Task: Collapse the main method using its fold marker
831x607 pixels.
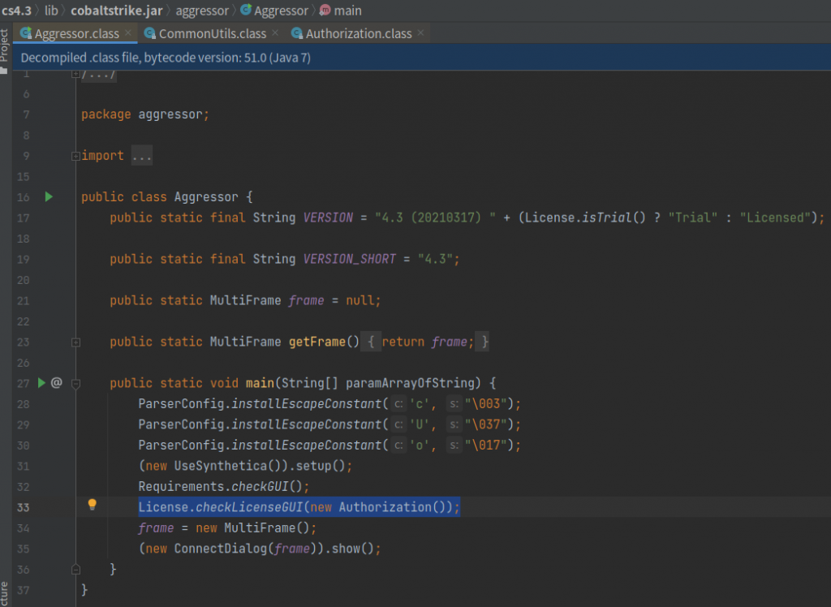Action: 75,383
